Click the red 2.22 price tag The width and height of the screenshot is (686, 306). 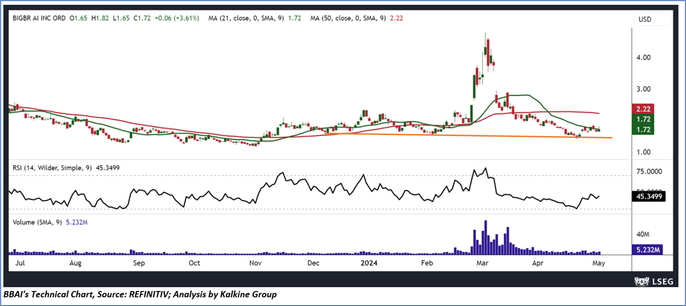tap(642, 109)
